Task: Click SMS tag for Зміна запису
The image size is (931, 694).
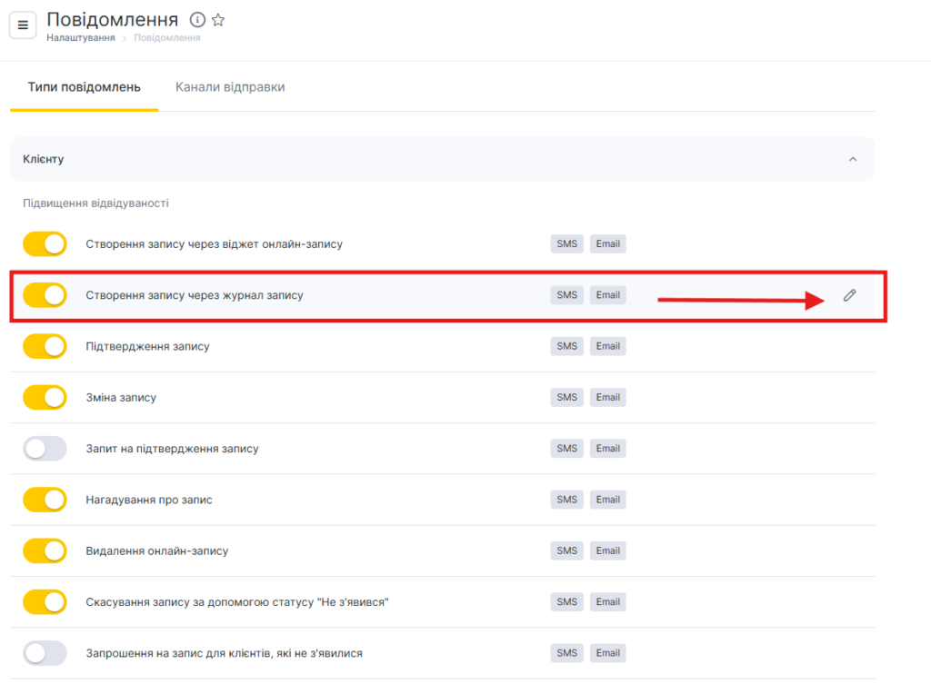Action: 566,397
